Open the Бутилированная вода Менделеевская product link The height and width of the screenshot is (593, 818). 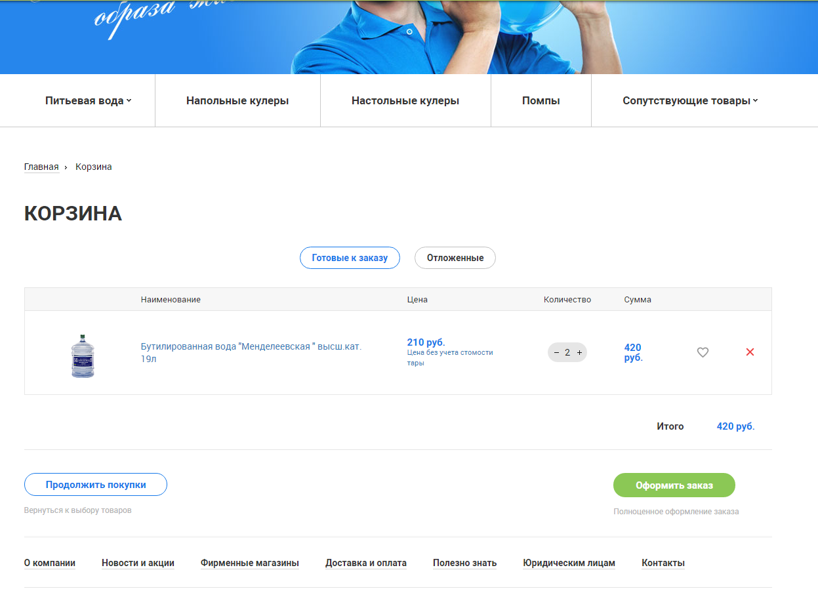[x=251, y=352]
